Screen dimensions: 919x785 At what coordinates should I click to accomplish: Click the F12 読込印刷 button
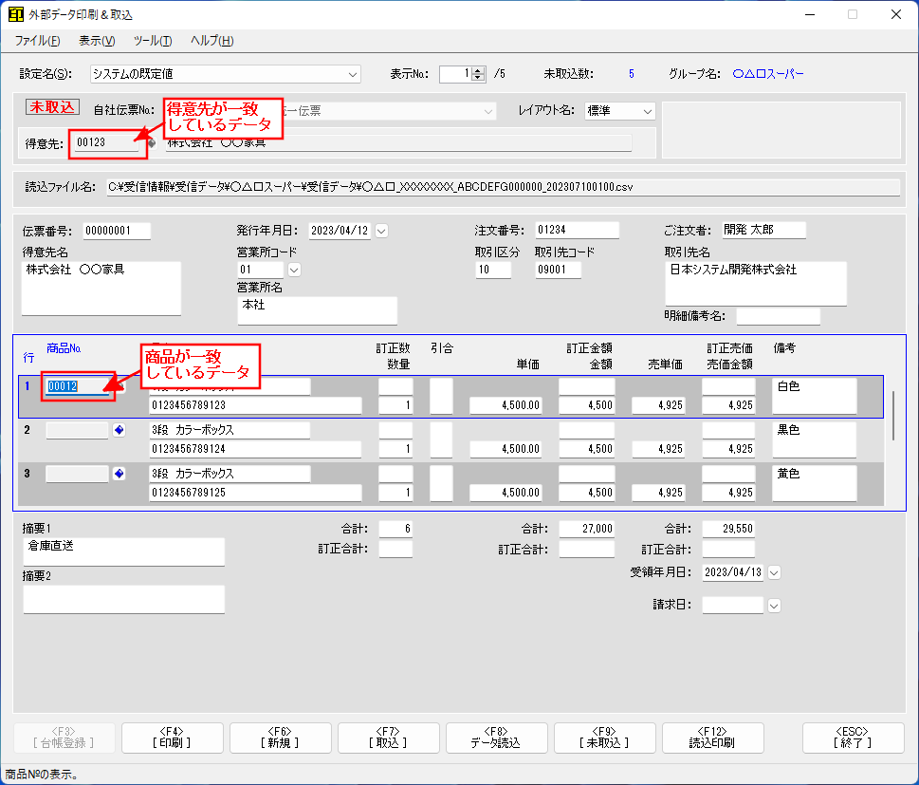(712, 738)
